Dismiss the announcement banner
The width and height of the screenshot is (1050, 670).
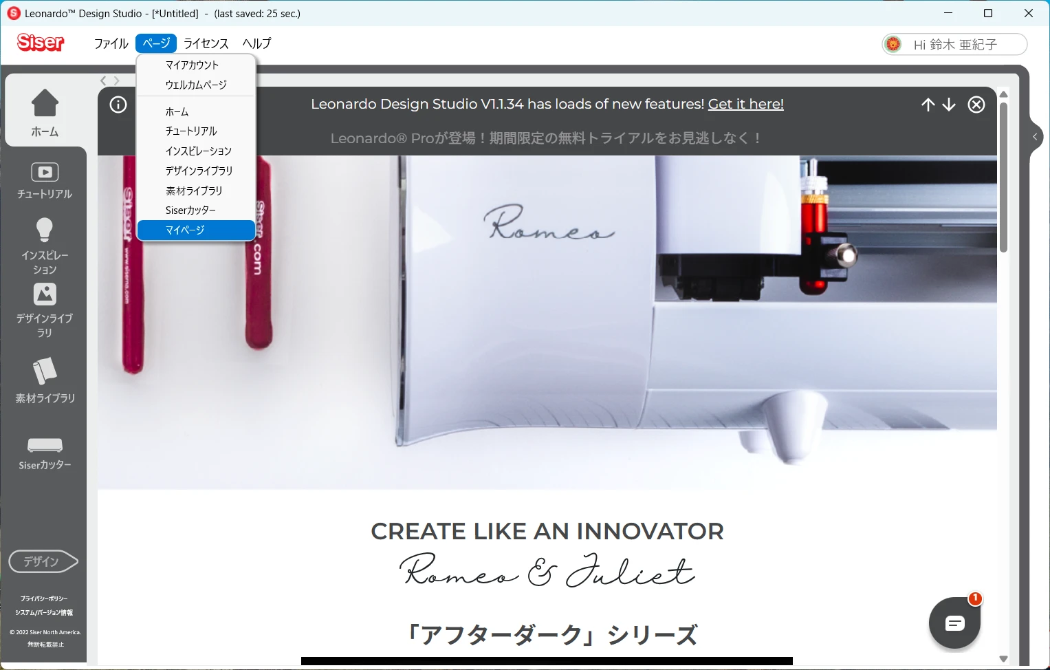click(976, 105)
